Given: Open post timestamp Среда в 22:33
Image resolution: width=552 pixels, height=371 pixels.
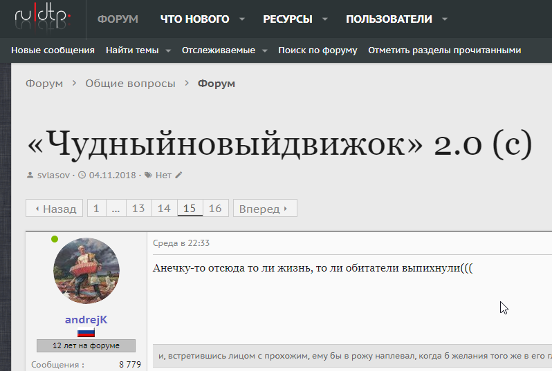Looking at the screenshot, I should 181,243.
